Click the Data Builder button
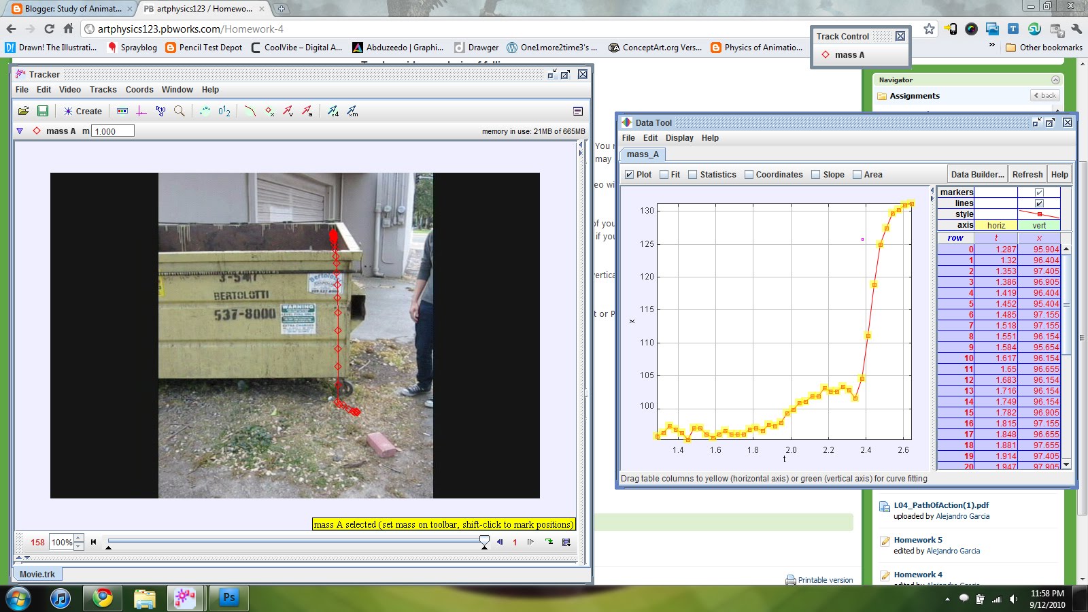 pyautogui.click(x=977, y=174)
